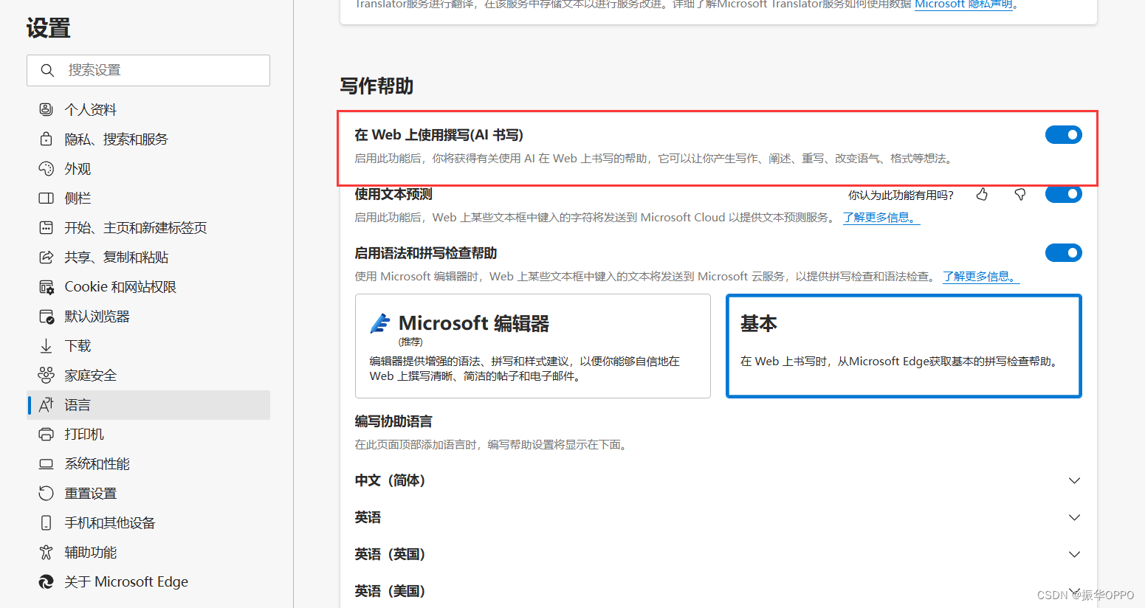Viewport: 1145px width, 608px height.
Task: Click the reset icon beside 重置设置
Action: [46, 493]
